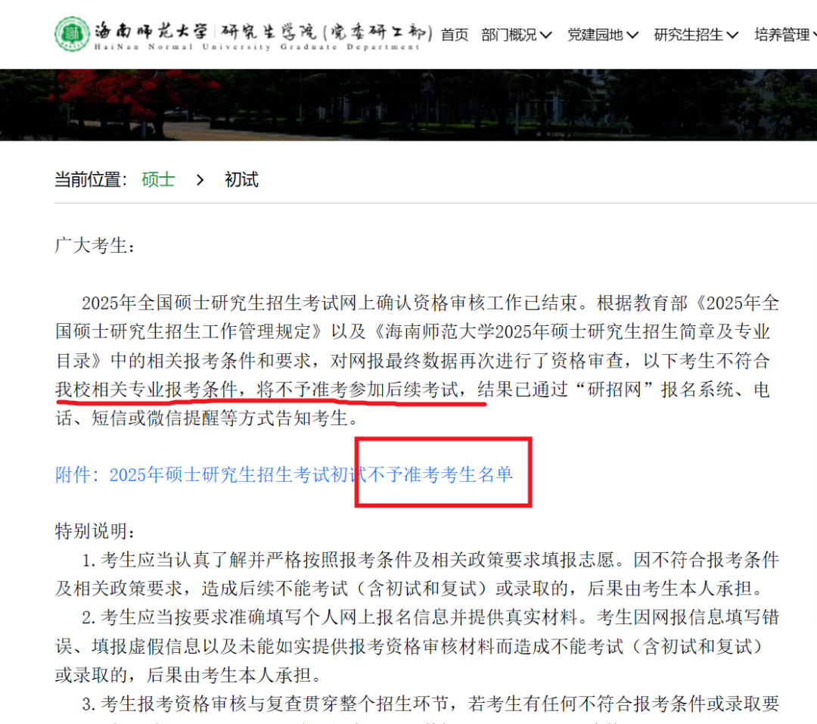
Task: Open the 不予准考考生名单 attachment link
Action: pos(284,475)
